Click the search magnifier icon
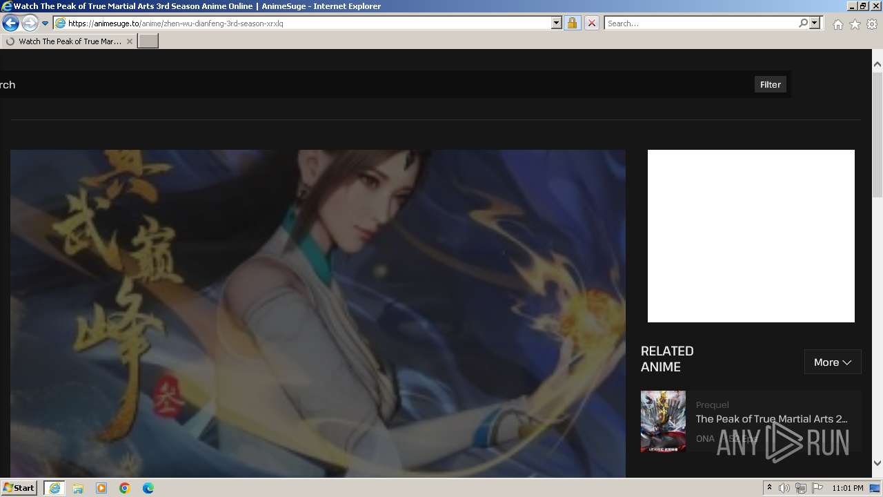Viewport: 883px width, 497px height. 803,23
